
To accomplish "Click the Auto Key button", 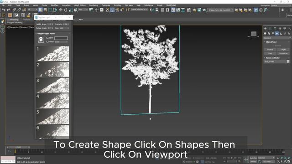I will coord(253,158).
